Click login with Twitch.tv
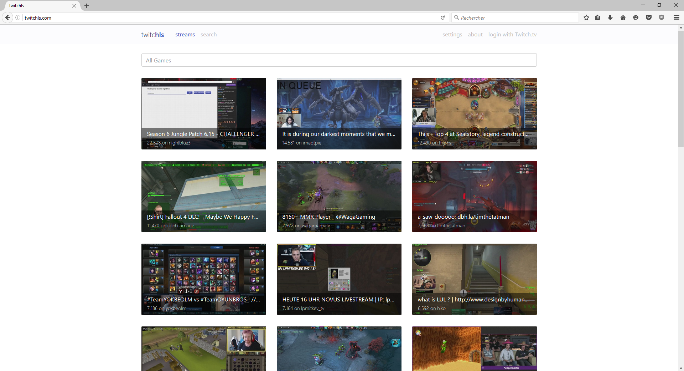This screenshot has width=684, height=371. tap(512, 35)
